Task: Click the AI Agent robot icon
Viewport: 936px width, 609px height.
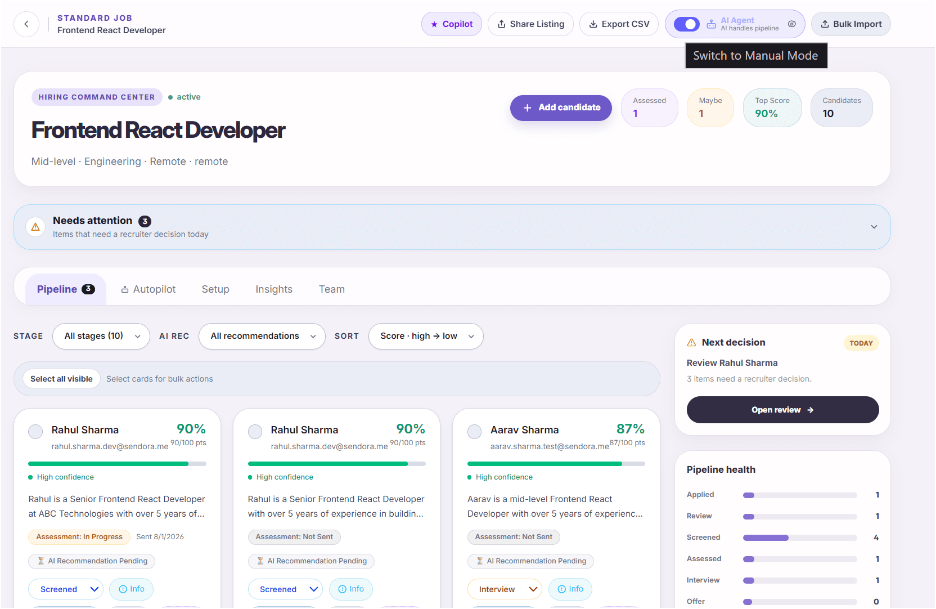Action: pos(712,24)
